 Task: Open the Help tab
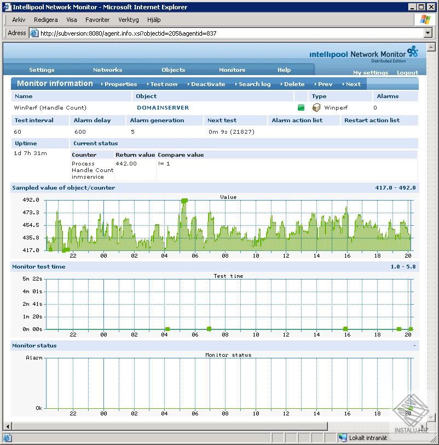284,70
